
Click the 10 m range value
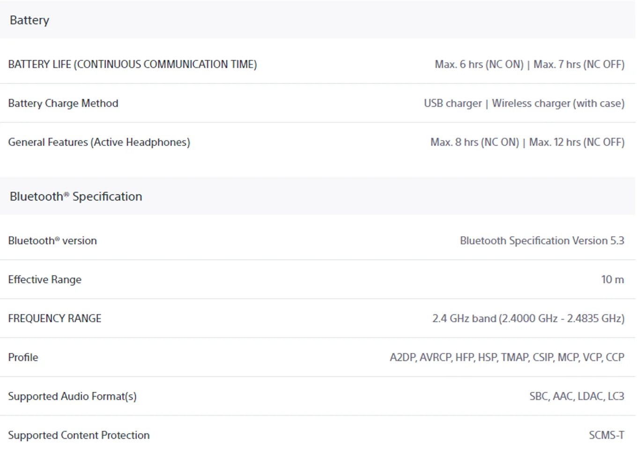613,279
